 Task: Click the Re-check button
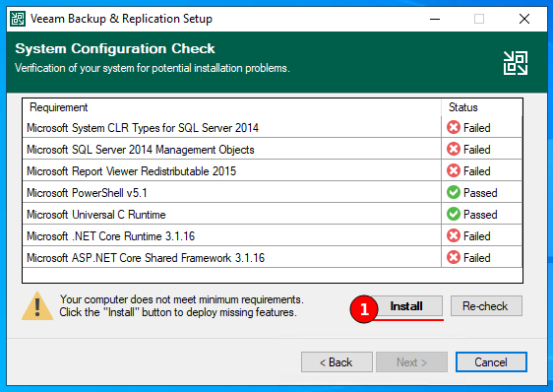pyautogui.click(x=486, y=306)
